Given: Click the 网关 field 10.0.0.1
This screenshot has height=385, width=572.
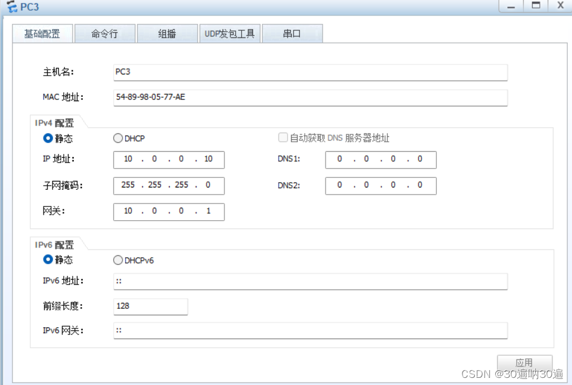Looking at the screenshot, I should (169, 212).
